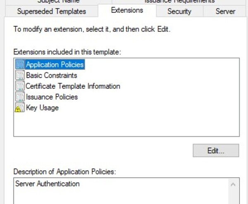Select the Issuance Policies entry text

52,97
